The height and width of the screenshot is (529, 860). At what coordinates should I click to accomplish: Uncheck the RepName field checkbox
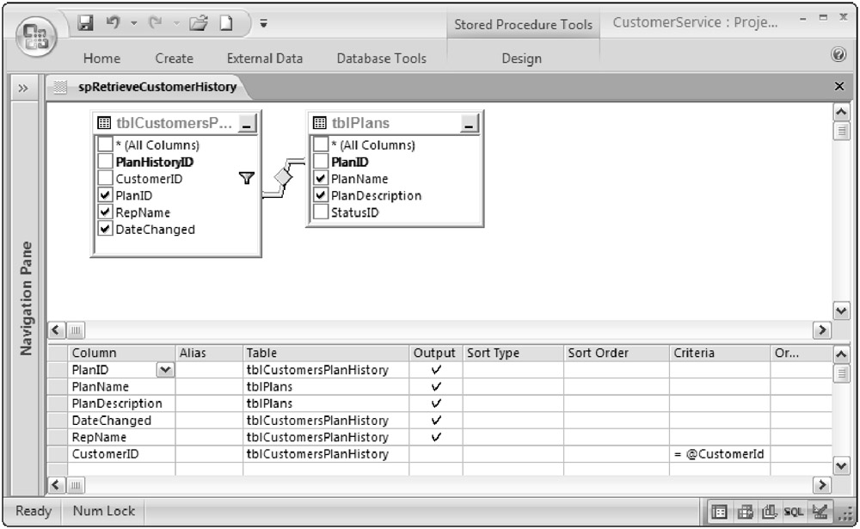[x=105, y=212]
